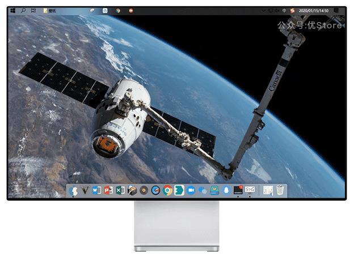Click the Chrome icon in top taskbar
354x257 pixels.
118,10
